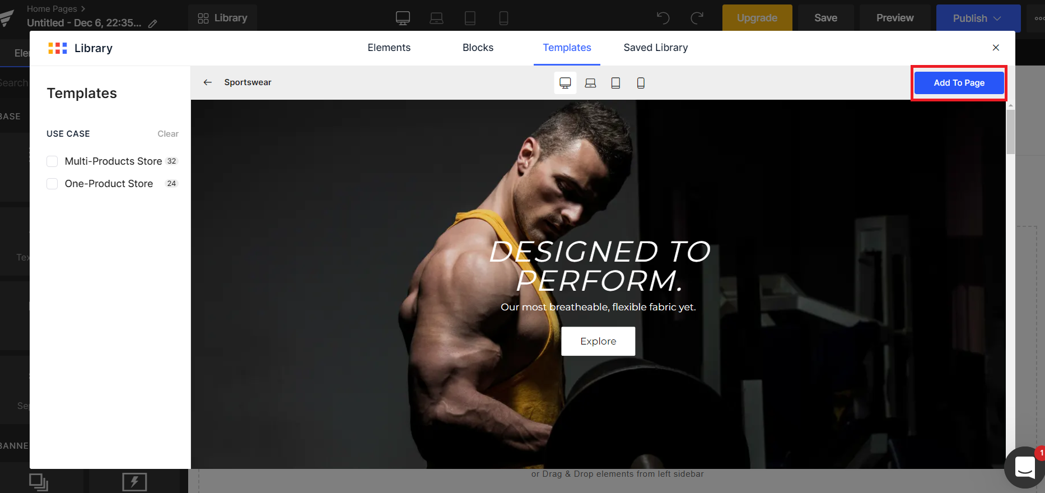Screen dimensions: 1045x493
Task: Check the Multi-Products Store checkbox
Action: pos(52,161)
